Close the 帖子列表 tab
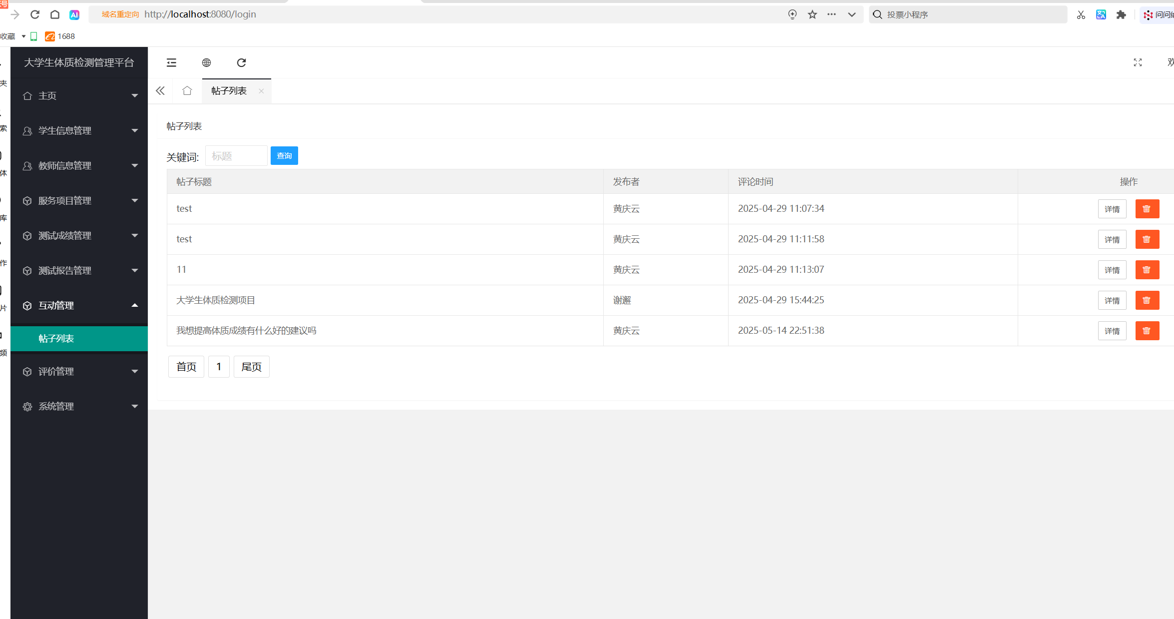1174x619 pixels. [x=261, y=91]
